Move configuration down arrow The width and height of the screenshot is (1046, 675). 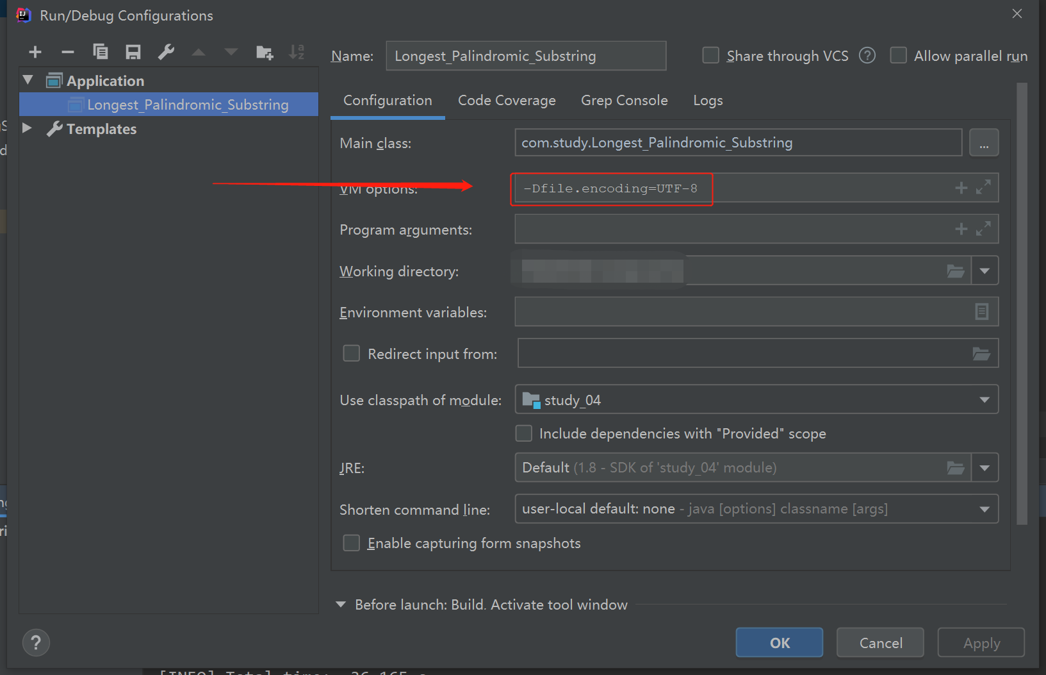click(231, 53)
